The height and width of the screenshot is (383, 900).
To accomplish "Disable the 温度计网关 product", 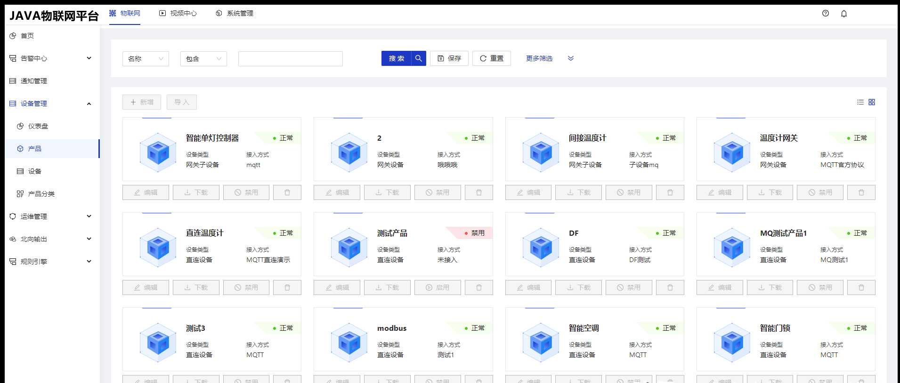I will (820, 192).
